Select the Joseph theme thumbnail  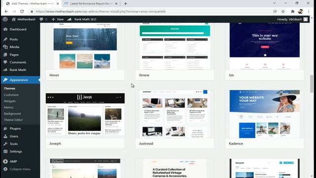tap(85, 114)
